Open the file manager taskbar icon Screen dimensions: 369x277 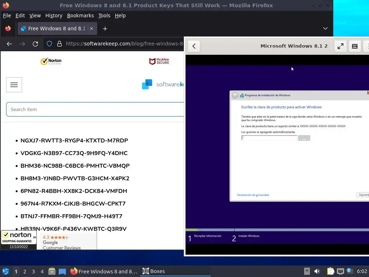[52, 271]
